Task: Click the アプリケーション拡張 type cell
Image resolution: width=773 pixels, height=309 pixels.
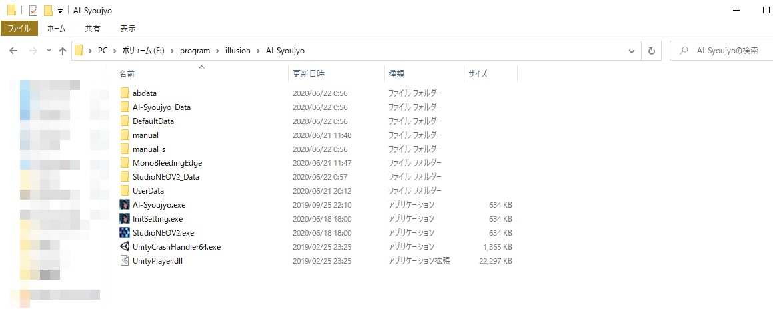Action: (x=419, y=260)
